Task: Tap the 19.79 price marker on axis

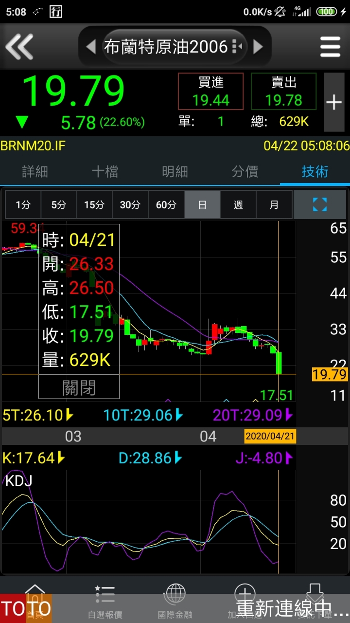Action: (330, 374)
